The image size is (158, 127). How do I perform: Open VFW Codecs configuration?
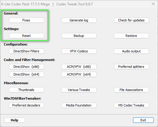click(79, 51)
